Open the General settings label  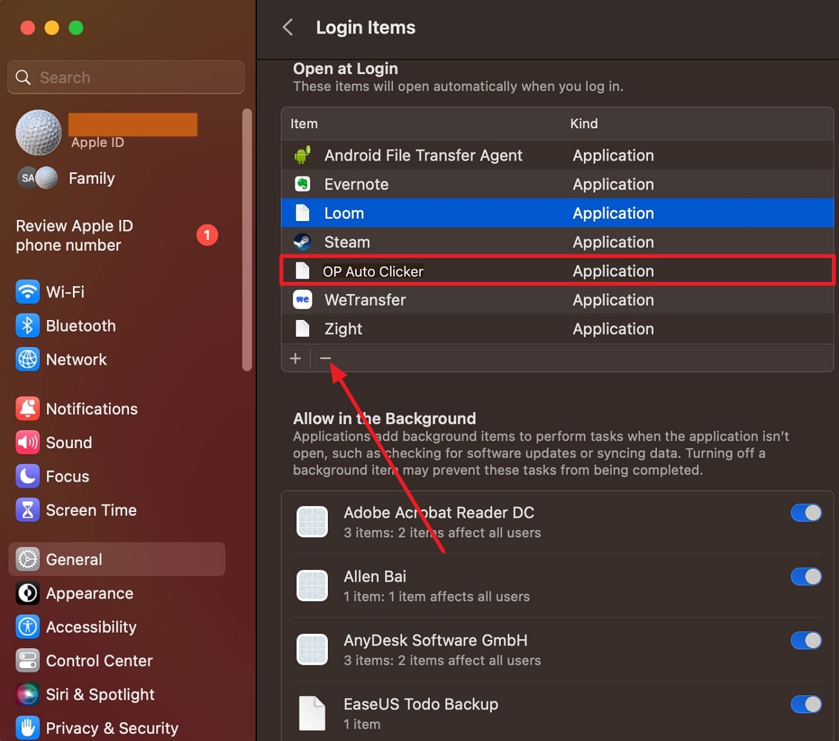[74, 560]
